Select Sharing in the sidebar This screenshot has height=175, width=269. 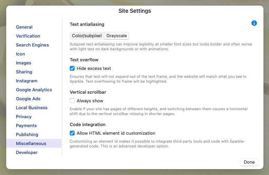click(24, 72)
